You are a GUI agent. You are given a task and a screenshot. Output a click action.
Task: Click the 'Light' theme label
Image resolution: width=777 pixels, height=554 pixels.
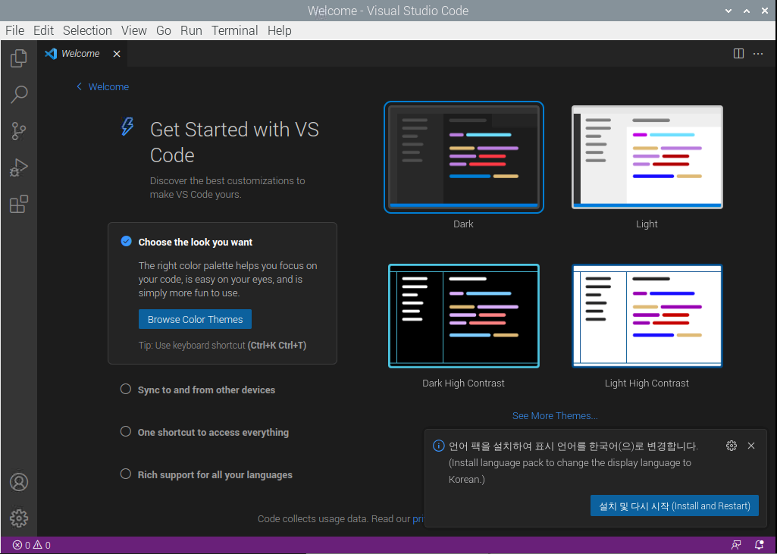647,224
